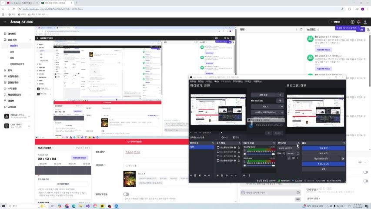Open OBS 파일 menu
371x209 pixels.
tap(193, 81)
